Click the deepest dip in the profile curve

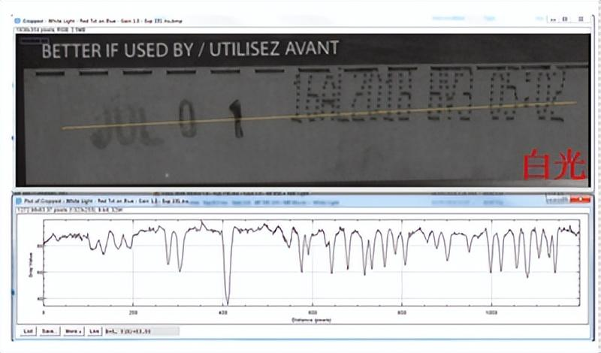pyautogui.click(x=226, y=300)
